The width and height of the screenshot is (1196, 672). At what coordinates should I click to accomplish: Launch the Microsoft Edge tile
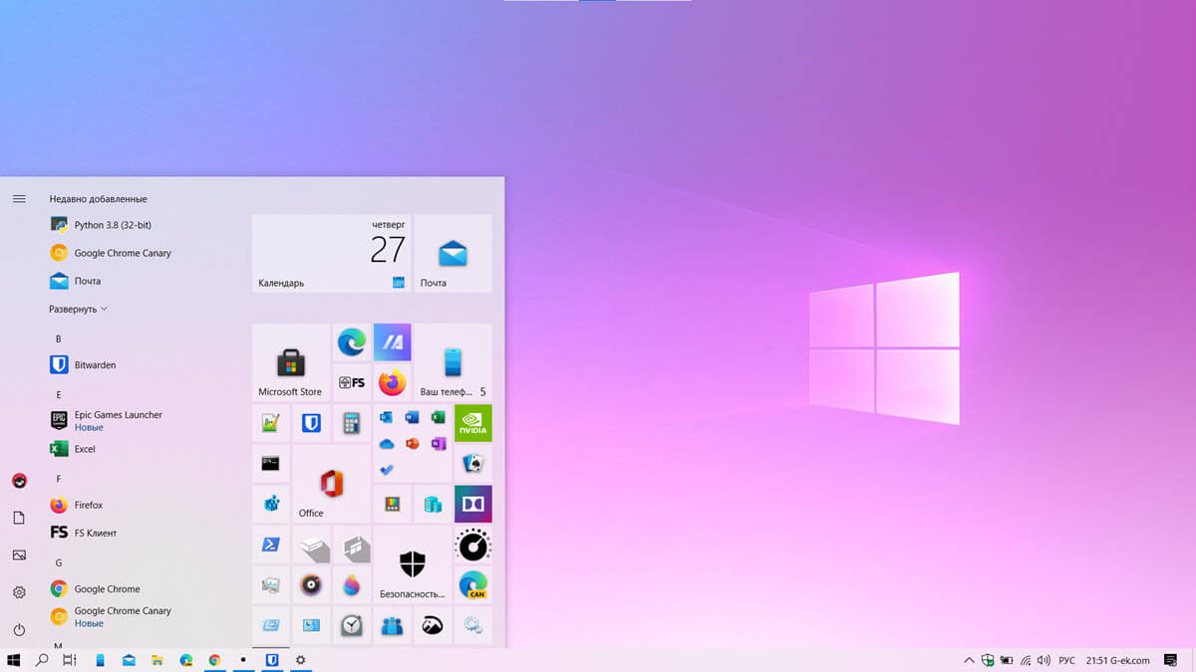coord(351,342)
